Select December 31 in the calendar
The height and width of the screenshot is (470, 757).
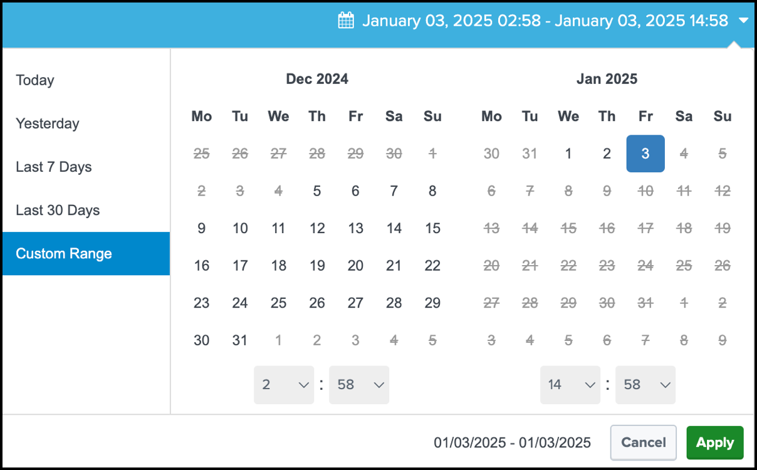tap(240, 340)
